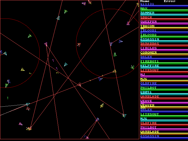Select the red robot where the beams cross mid-arena
The height and width of the screenshot is (141, 188).
tap(79, 85)
